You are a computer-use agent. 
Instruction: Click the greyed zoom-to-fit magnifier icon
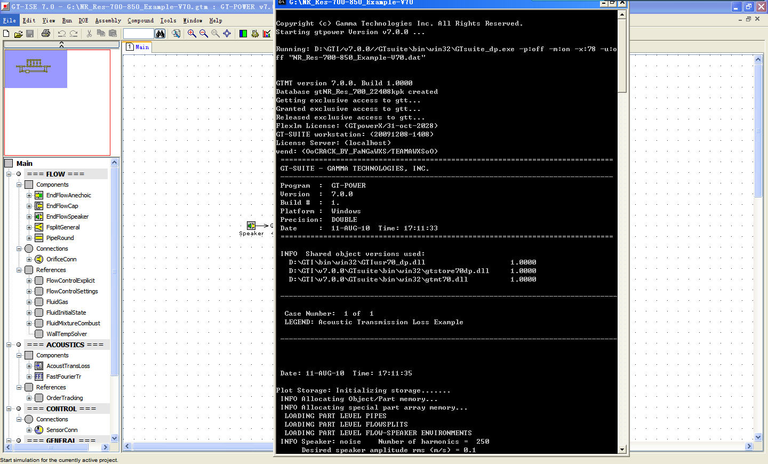(x=215, y=34)
